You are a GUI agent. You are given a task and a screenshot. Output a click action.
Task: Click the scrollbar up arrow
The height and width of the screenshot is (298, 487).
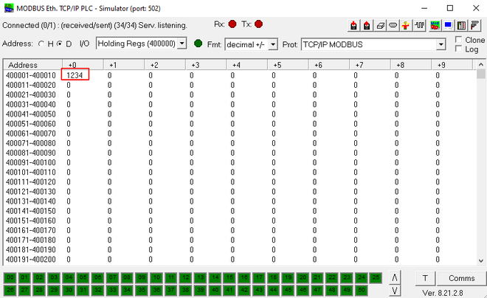point(481,64)
